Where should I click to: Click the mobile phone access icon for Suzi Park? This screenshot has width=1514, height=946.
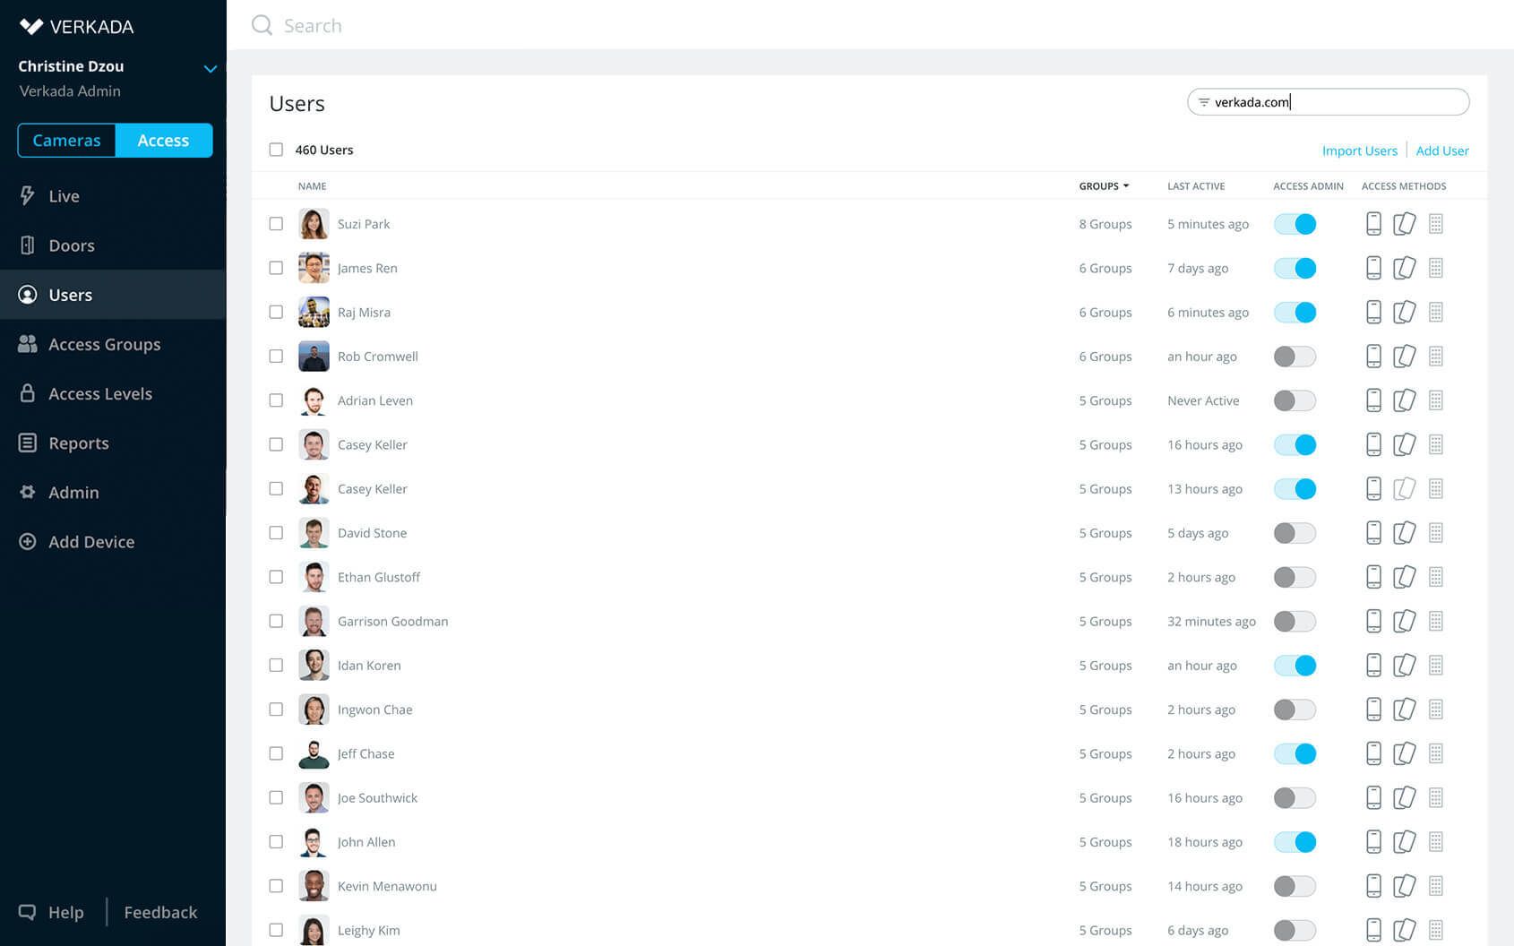(x=1373, y=224)
